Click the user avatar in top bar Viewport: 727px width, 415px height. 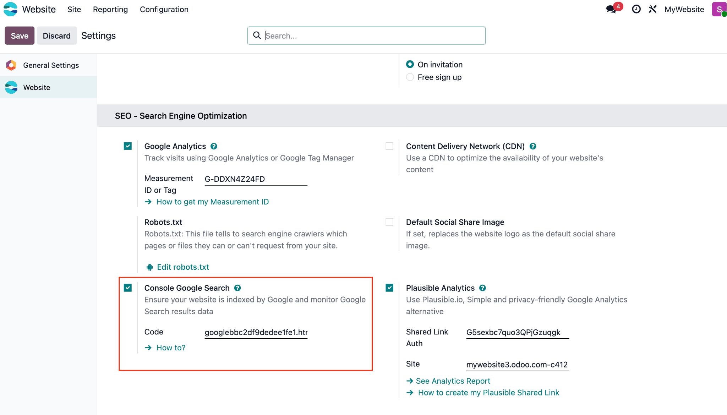click(719, 9)
